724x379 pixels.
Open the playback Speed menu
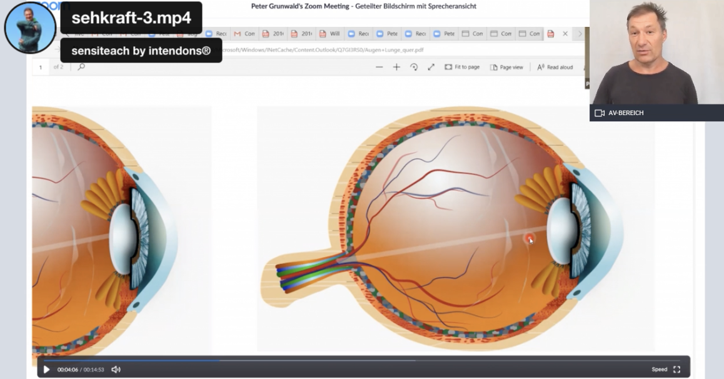[x=660, y=369]
